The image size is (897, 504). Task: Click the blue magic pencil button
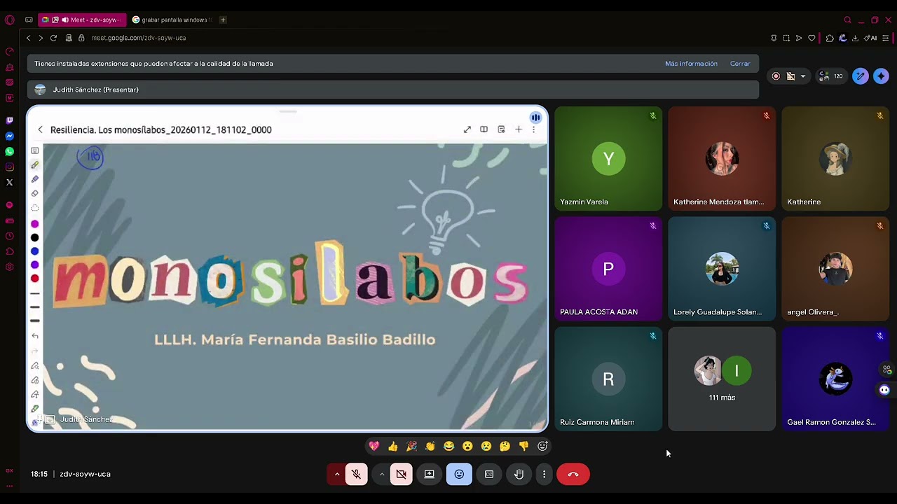860,76
